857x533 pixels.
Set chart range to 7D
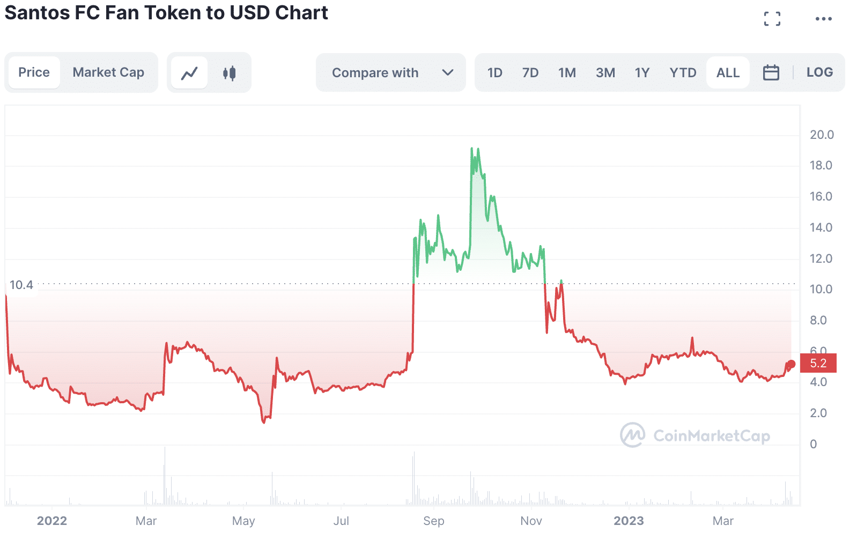coord(530,72)
